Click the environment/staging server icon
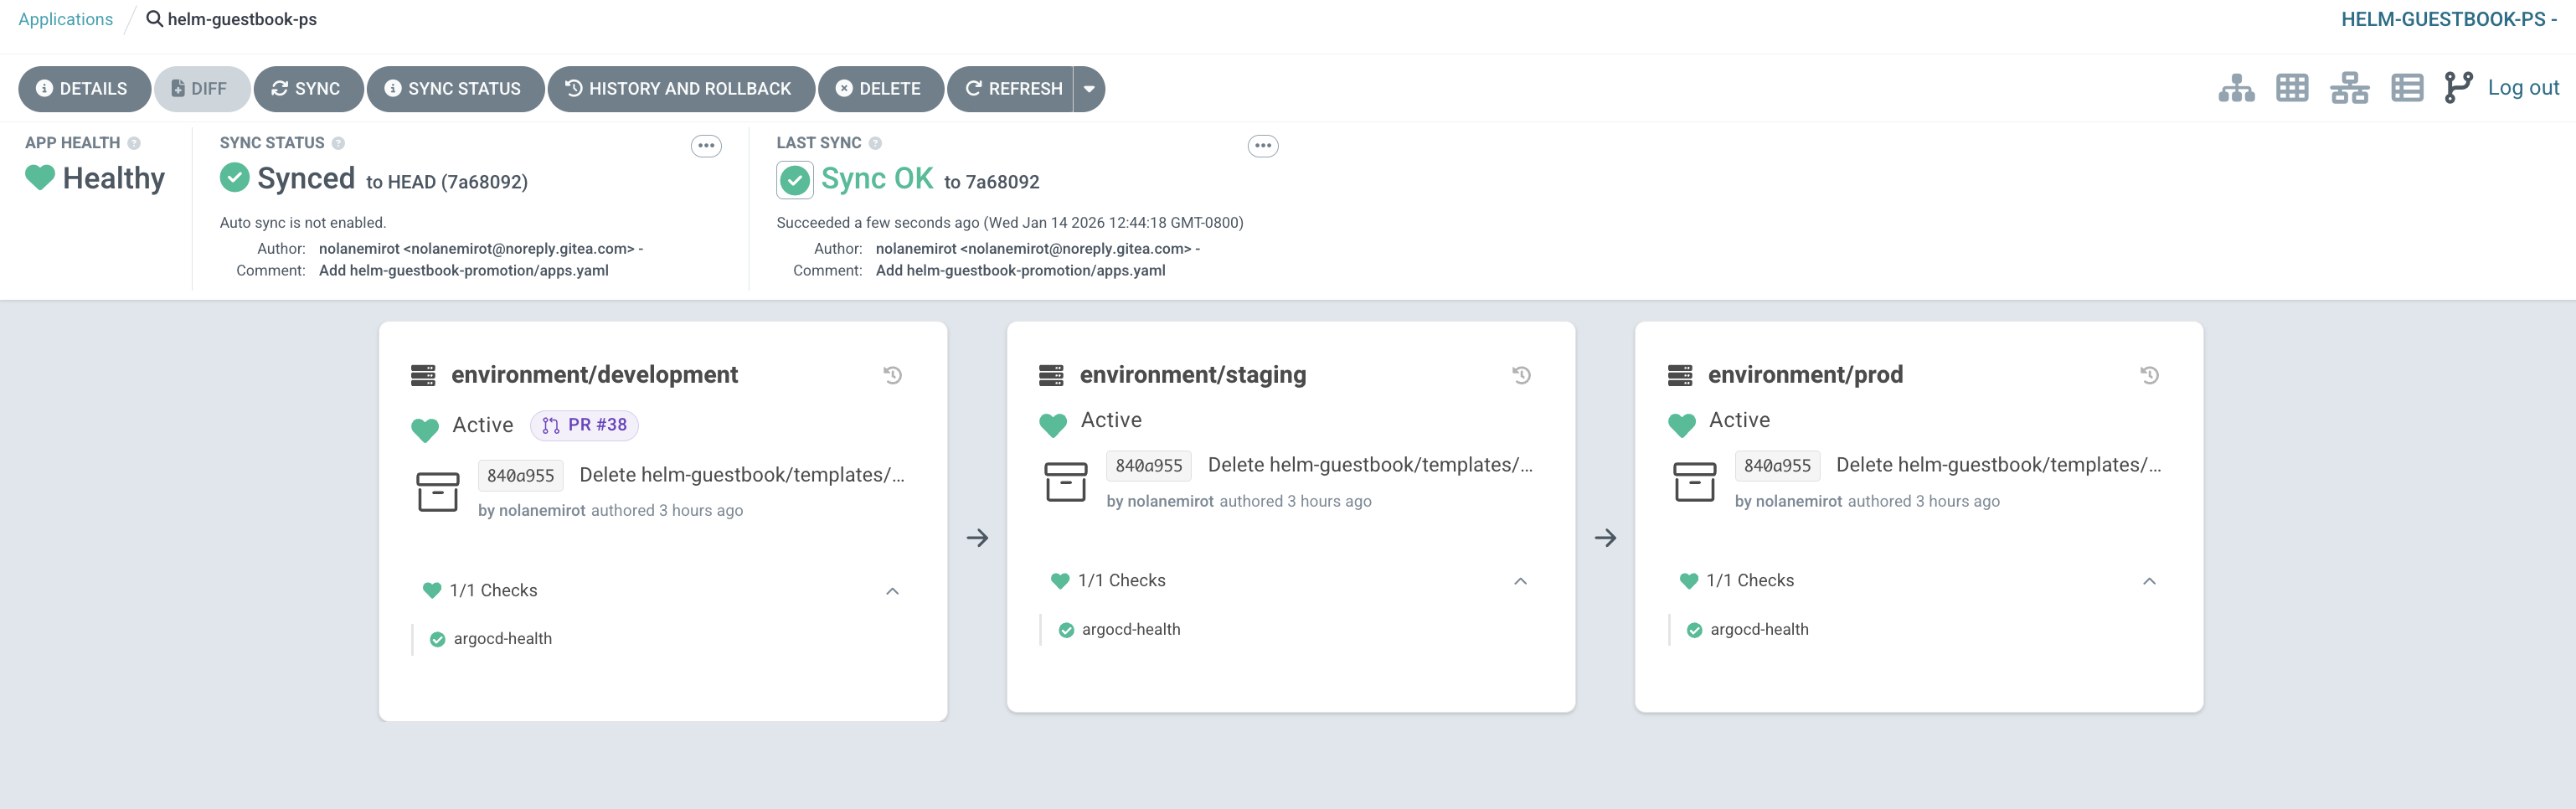 tap(1051, 375)
